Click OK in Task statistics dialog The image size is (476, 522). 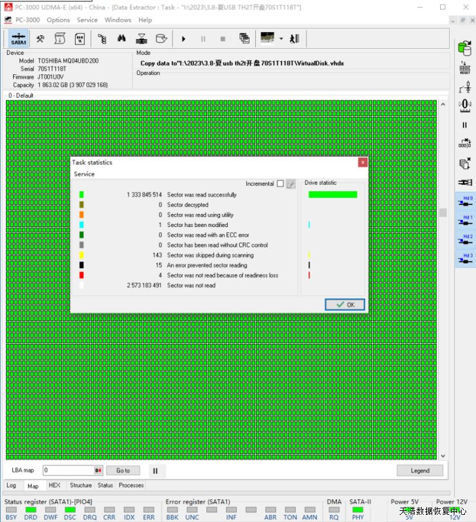pos(345,305)
